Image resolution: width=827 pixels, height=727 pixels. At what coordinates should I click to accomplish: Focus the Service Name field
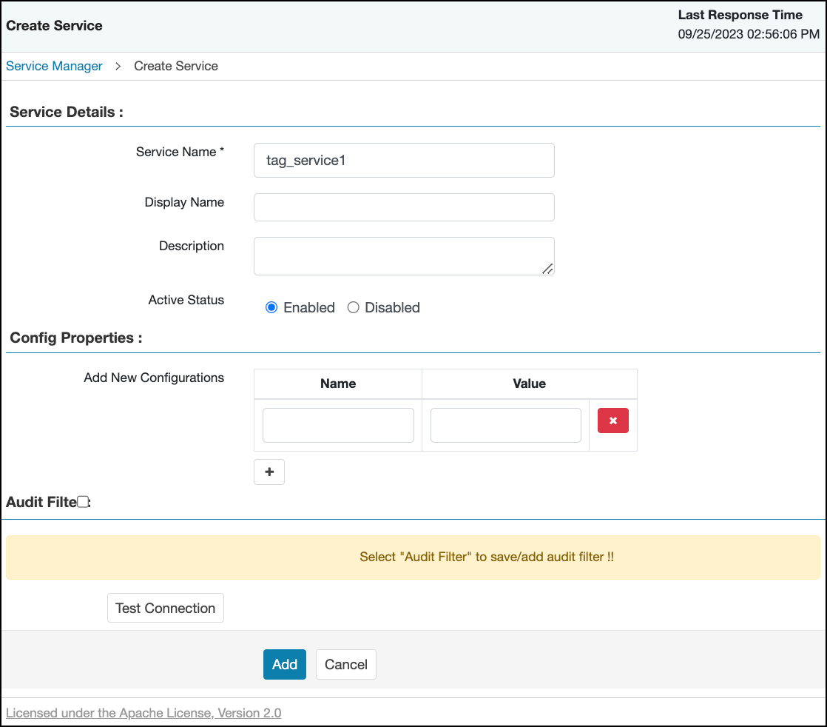click(404, 161)
